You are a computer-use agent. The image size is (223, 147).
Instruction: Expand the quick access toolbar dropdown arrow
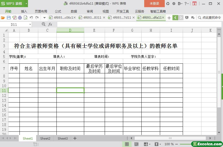point(44,18)
